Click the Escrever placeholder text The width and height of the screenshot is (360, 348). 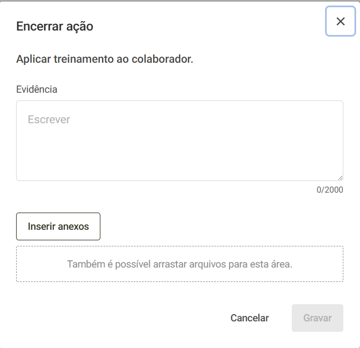[49, 119]
